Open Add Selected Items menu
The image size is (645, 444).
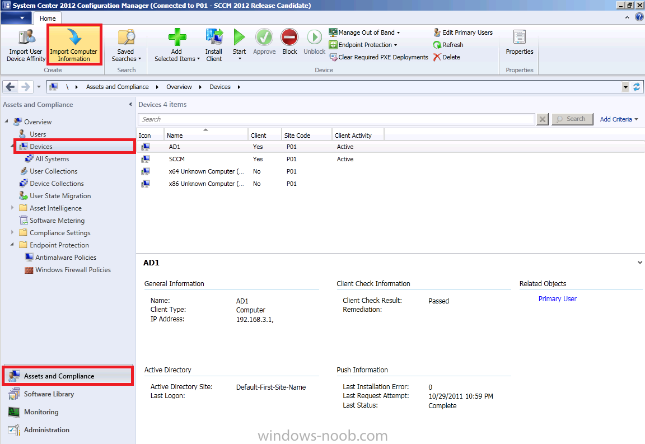[177, 45]
